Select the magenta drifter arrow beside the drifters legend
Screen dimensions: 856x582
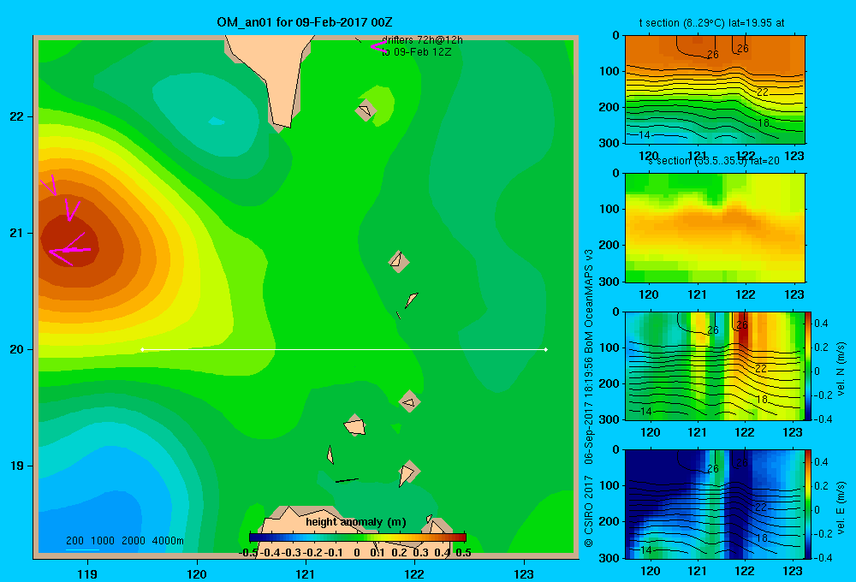pyautogui.click(x=378, y=46)
